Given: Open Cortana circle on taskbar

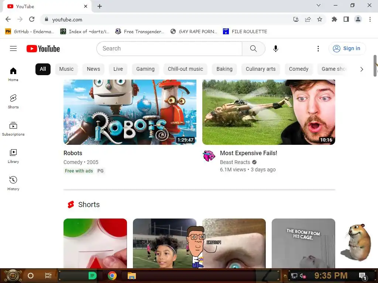Looking at the screenshot, I should (31, 276).
